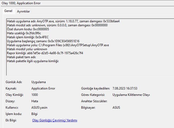Click the 'Kullanıcı:' label

(12, 108)
